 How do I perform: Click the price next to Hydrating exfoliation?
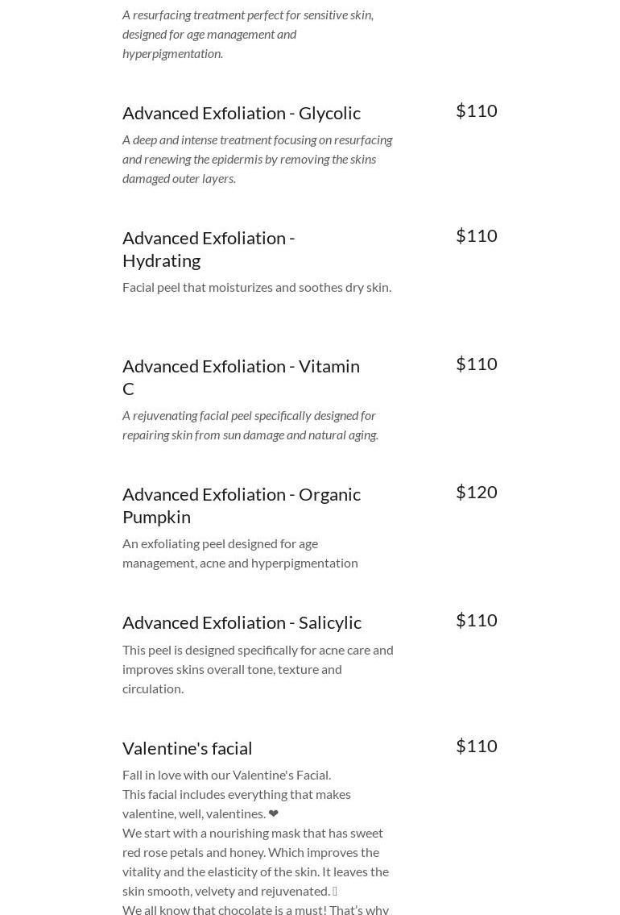[x=476, y=235]
